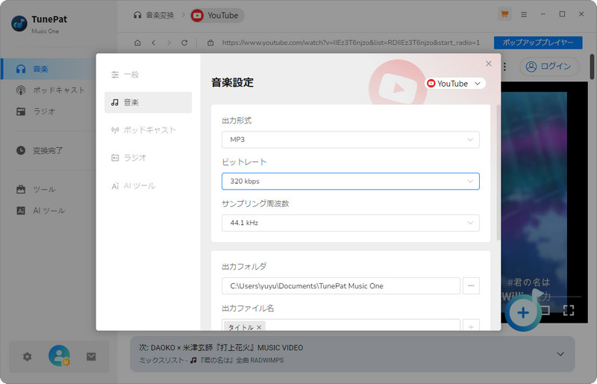This screenshot has height=384, width=597.
Task: Open the hamburger menu in title bar
Action: 524,14
